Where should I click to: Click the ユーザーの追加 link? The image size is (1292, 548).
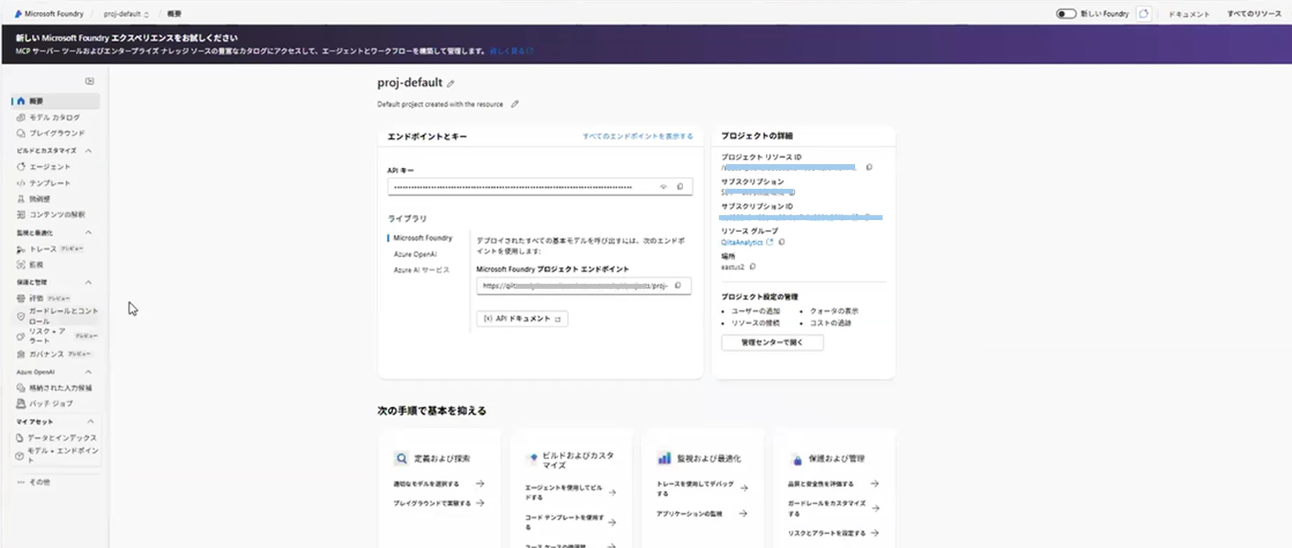pyautogui.click(x=755, y=311)
